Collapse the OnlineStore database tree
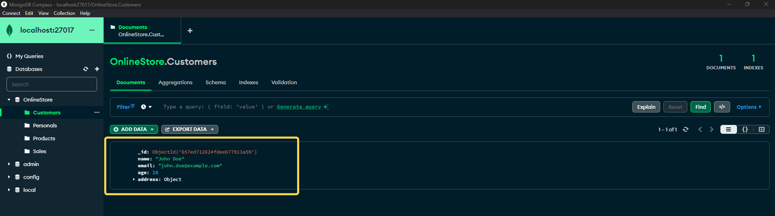This screenshot has width=775, height=216. (x=9, y=100)
